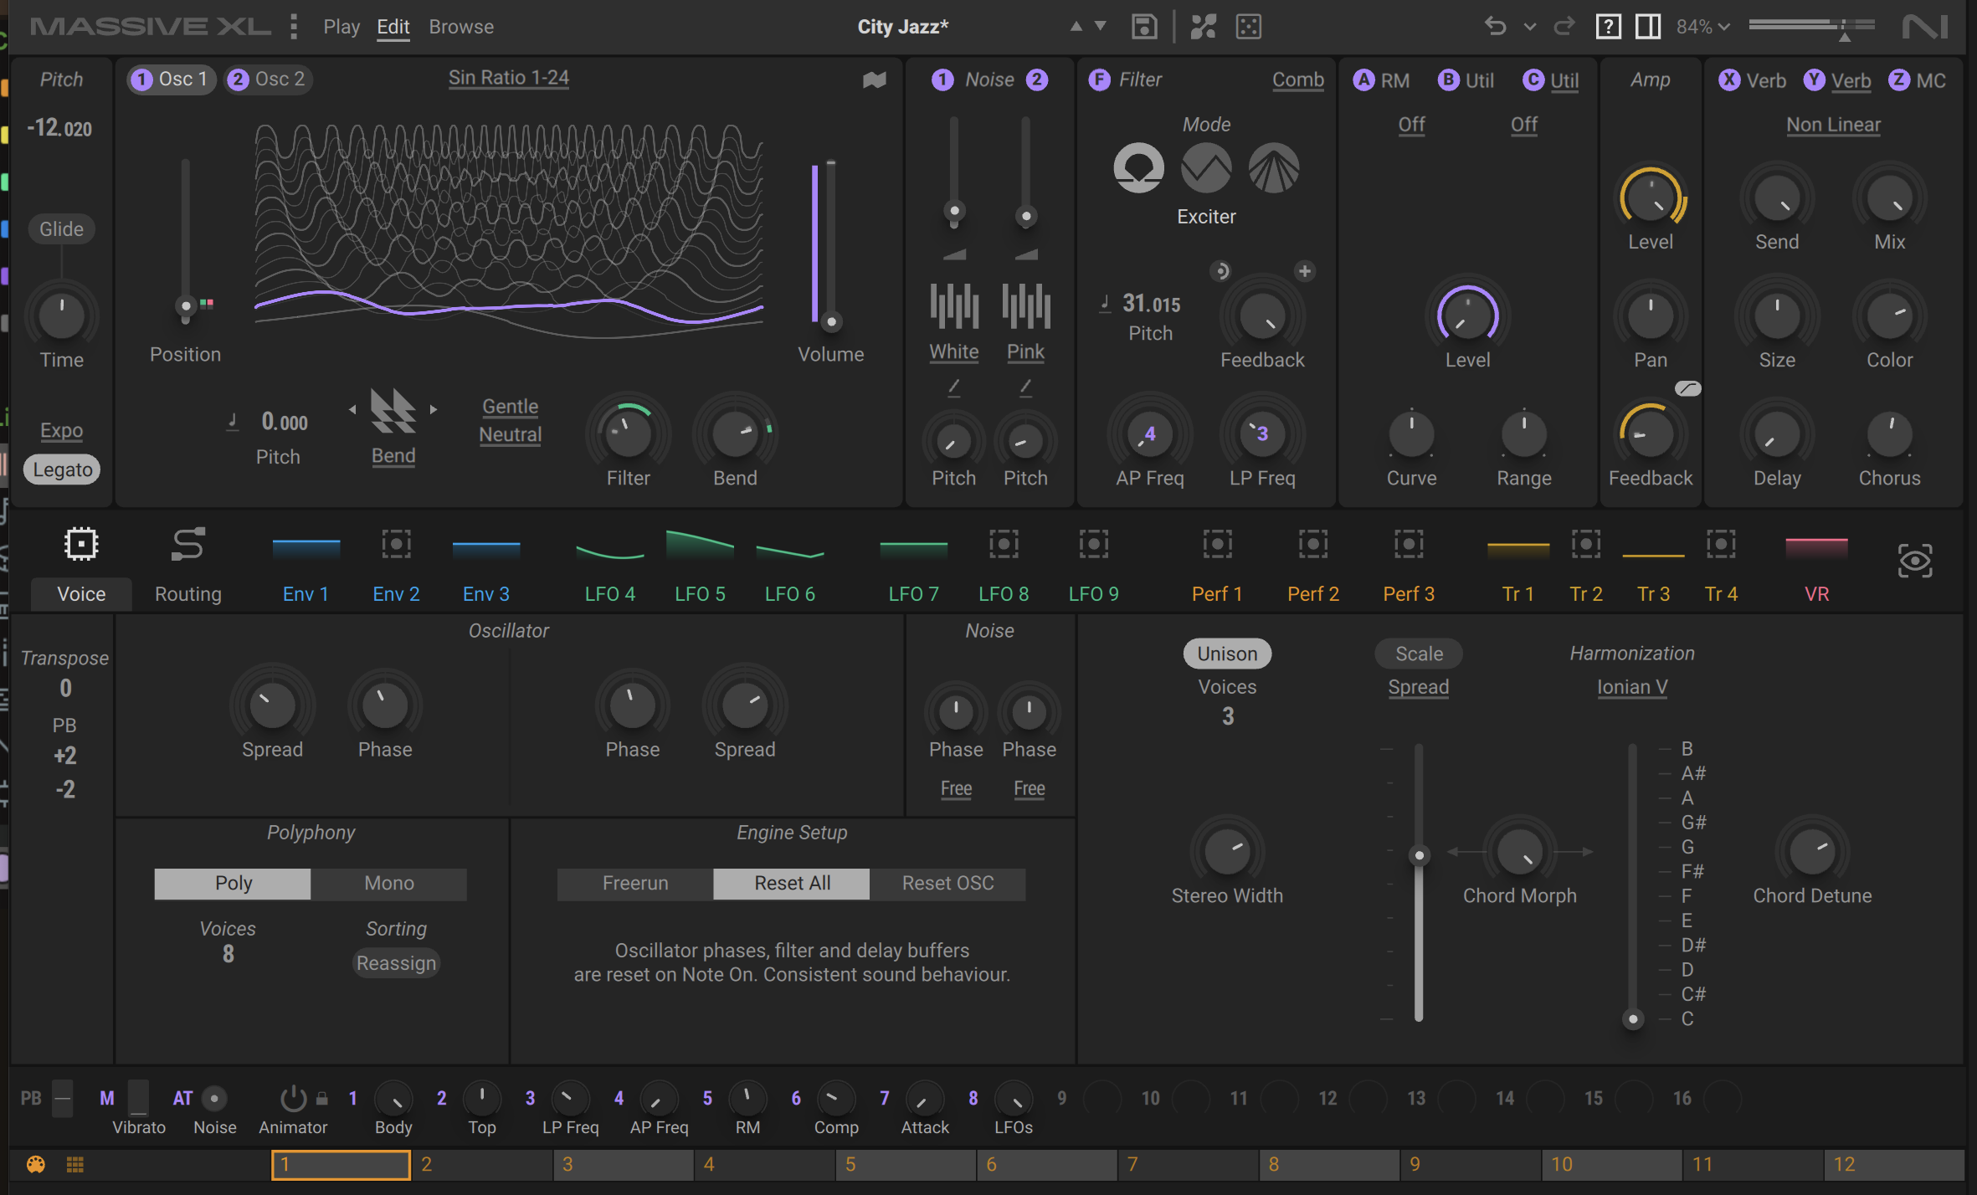Click the Expo glide curve link
Screen dimensions: 1977x1195
point(62,430)
